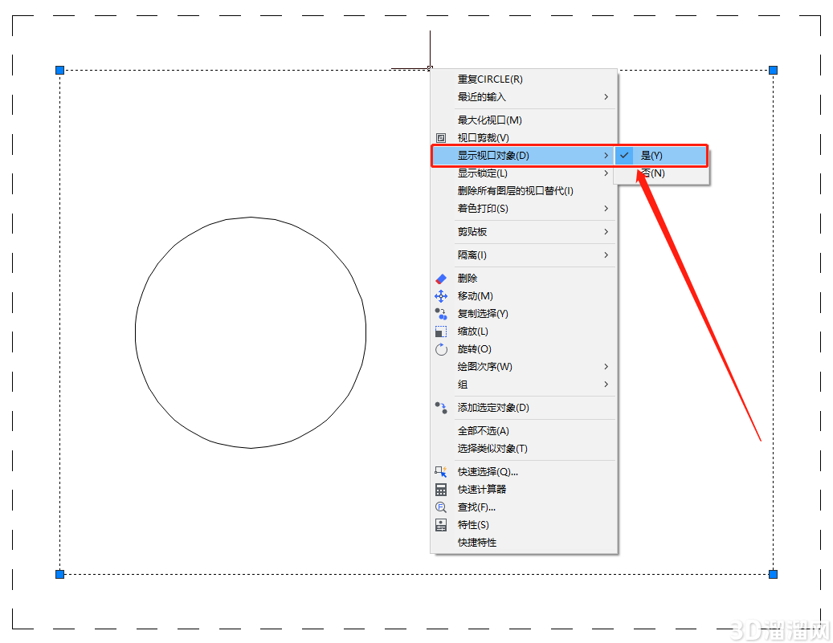This screenshot has width=833, height=643.
Task: Click the quick select icon beside 快速选择(Q)
Action: [441, 472]
